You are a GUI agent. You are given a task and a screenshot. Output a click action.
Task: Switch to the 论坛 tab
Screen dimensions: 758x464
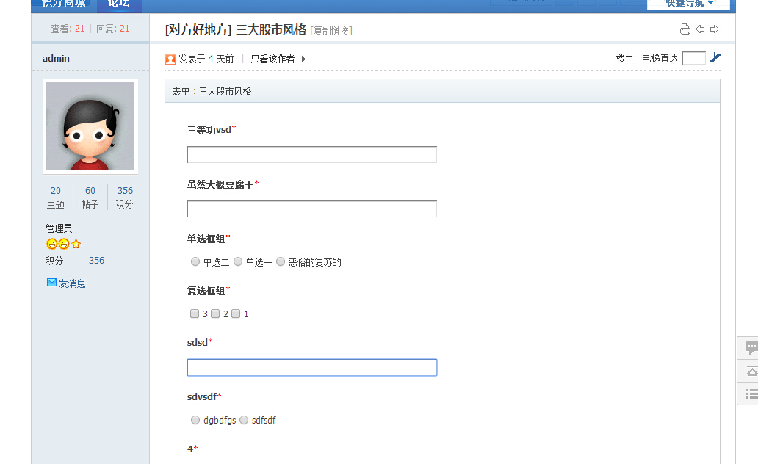coord(118,3)
